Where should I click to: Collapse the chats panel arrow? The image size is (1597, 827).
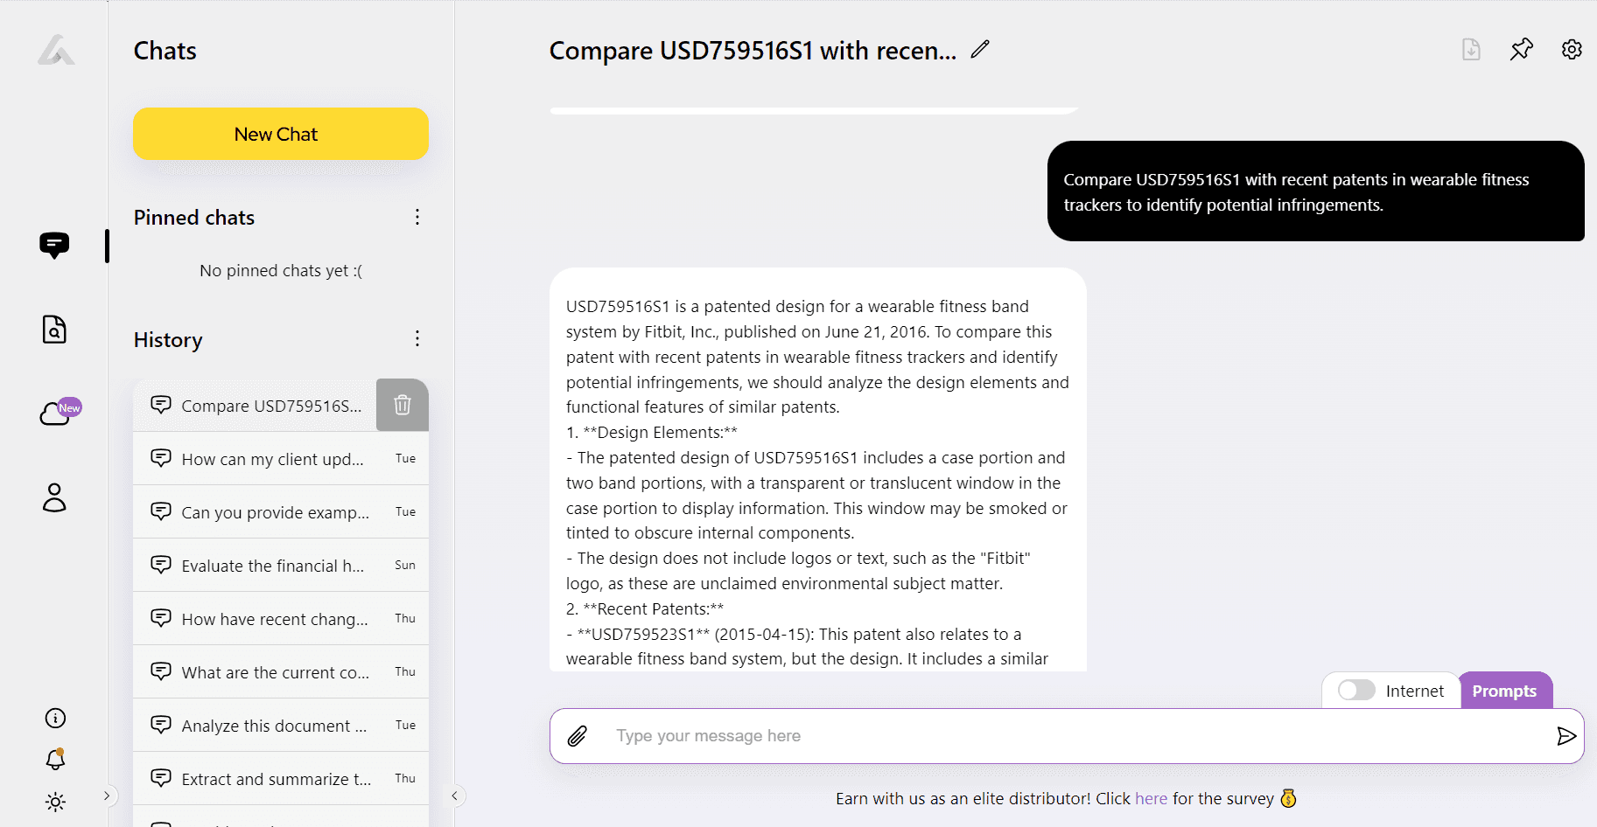tap(454, 796)
